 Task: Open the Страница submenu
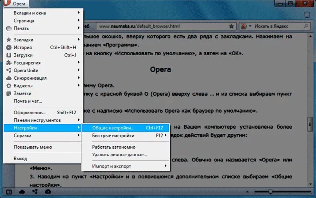pyautogui.click(x=43, y=20)
